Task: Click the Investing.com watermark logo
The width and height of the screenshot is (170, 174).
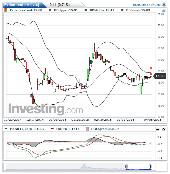Action: [x=42, y=109]
